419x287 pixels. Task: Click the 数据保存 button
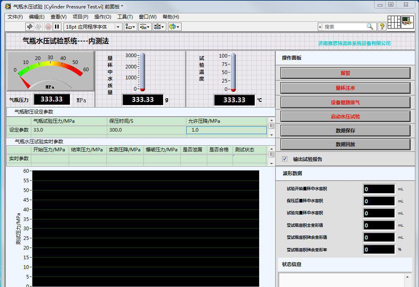[345, 131]
